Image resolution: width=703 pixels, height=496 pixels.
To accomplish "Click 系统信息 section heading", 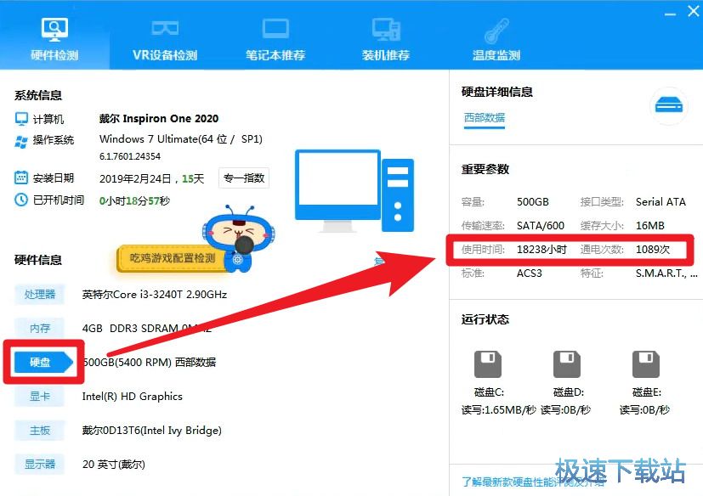I will (x=38, y=95).
